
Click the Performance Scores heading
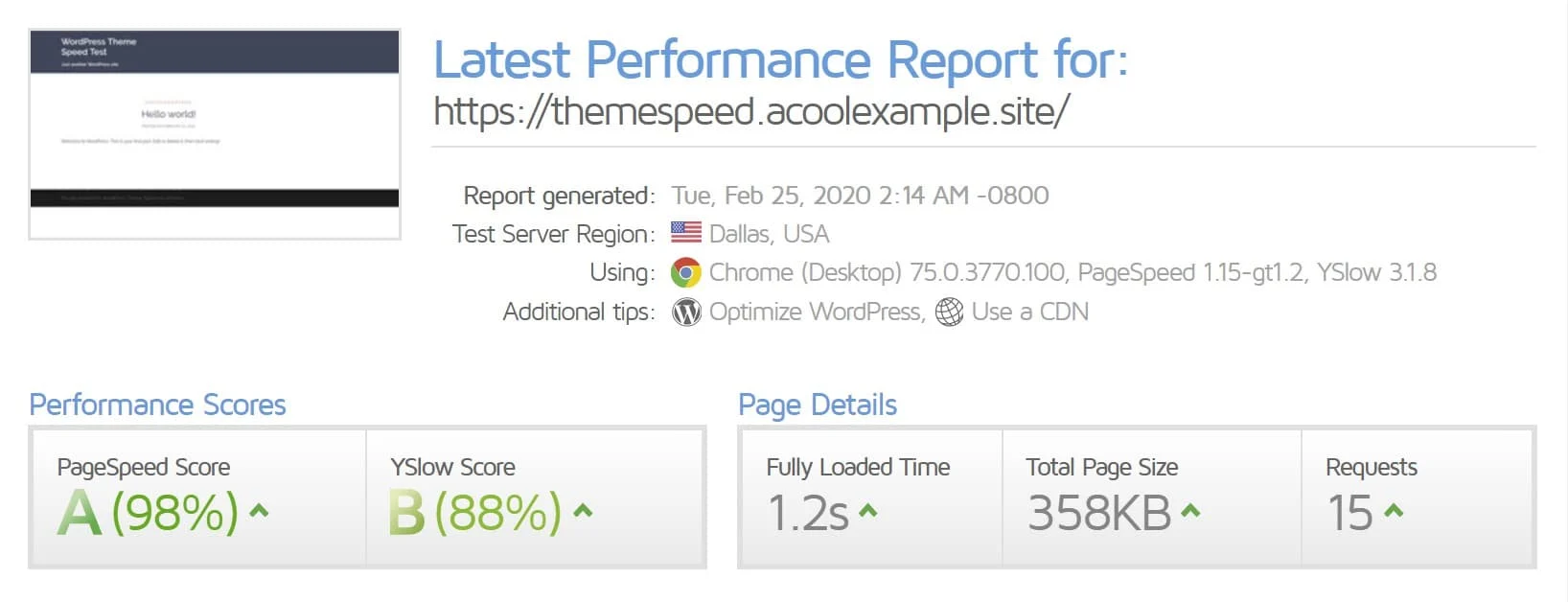click(157, 405)
